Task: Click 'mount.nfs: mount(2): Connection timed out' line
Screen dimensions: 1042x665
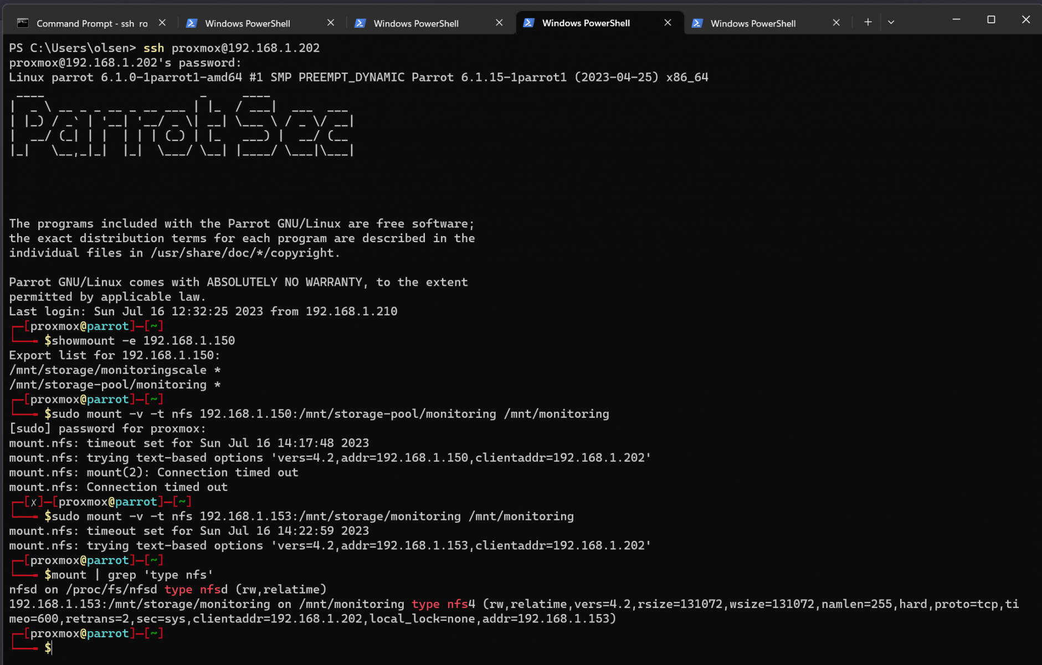Action: click(154, 473)
